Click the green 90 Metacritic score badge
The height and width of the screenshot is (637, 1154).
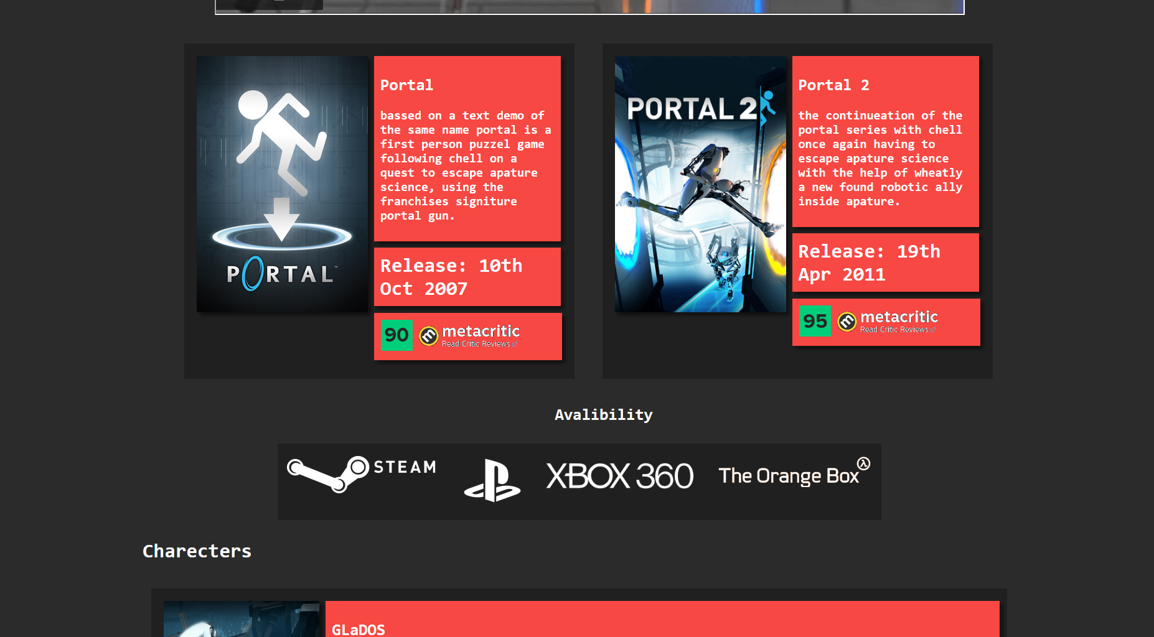tap(396, 335)
